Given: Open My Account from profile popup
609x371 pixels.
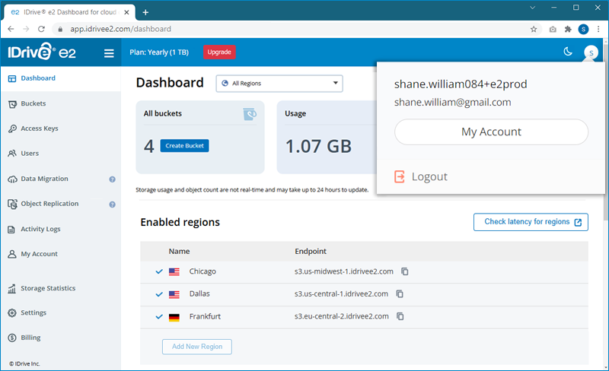Looking at the screenshot, I should 491,132.
